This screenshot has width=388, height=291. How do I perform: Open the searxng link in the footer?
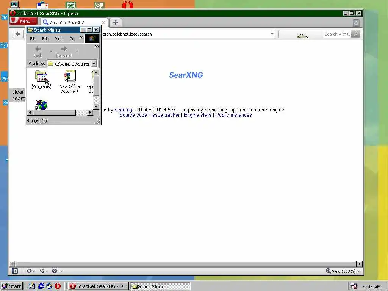coord(124,110)
